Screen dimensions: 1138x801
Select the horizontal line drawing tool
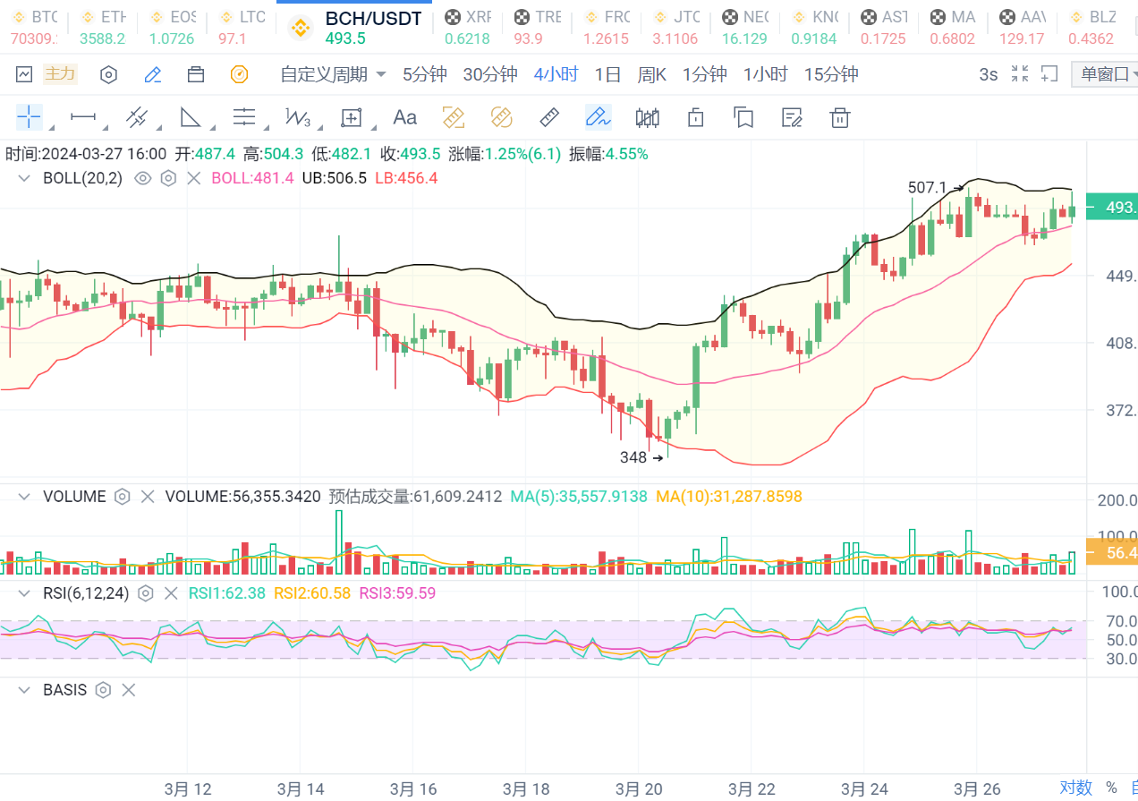pos(83,117)
